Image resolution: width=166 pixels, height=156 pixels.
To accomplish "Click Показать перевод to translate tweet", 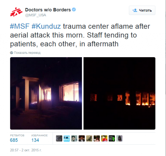I will (x=27, y=53).
